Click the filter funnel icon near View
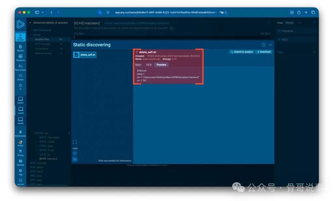The height and width of the screenshot is (201, 334). coord(314,23)
